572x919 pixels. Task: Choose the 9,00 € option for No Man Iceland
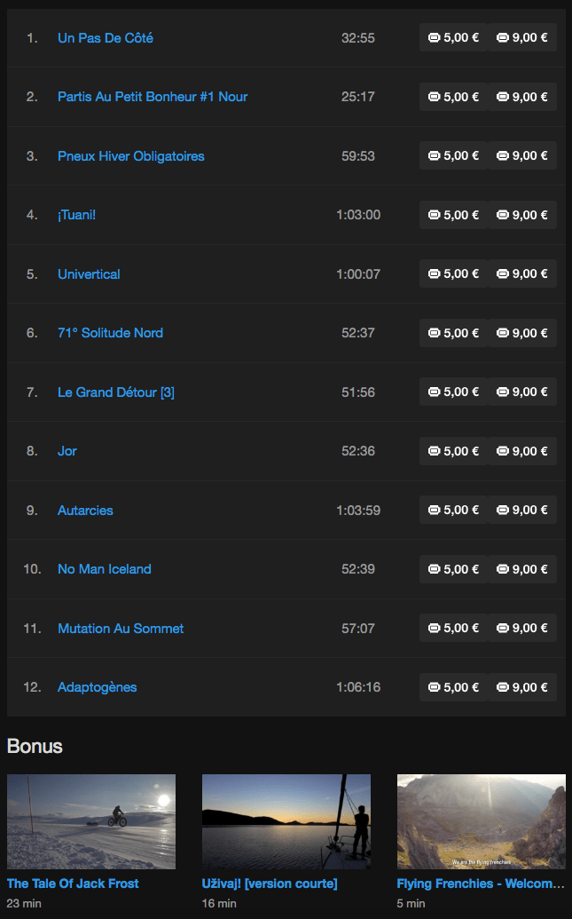coord(522,569)
